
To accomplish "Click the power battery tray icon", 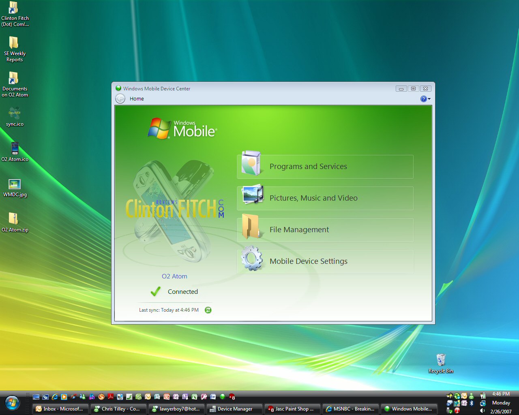I will click(483, 396).
